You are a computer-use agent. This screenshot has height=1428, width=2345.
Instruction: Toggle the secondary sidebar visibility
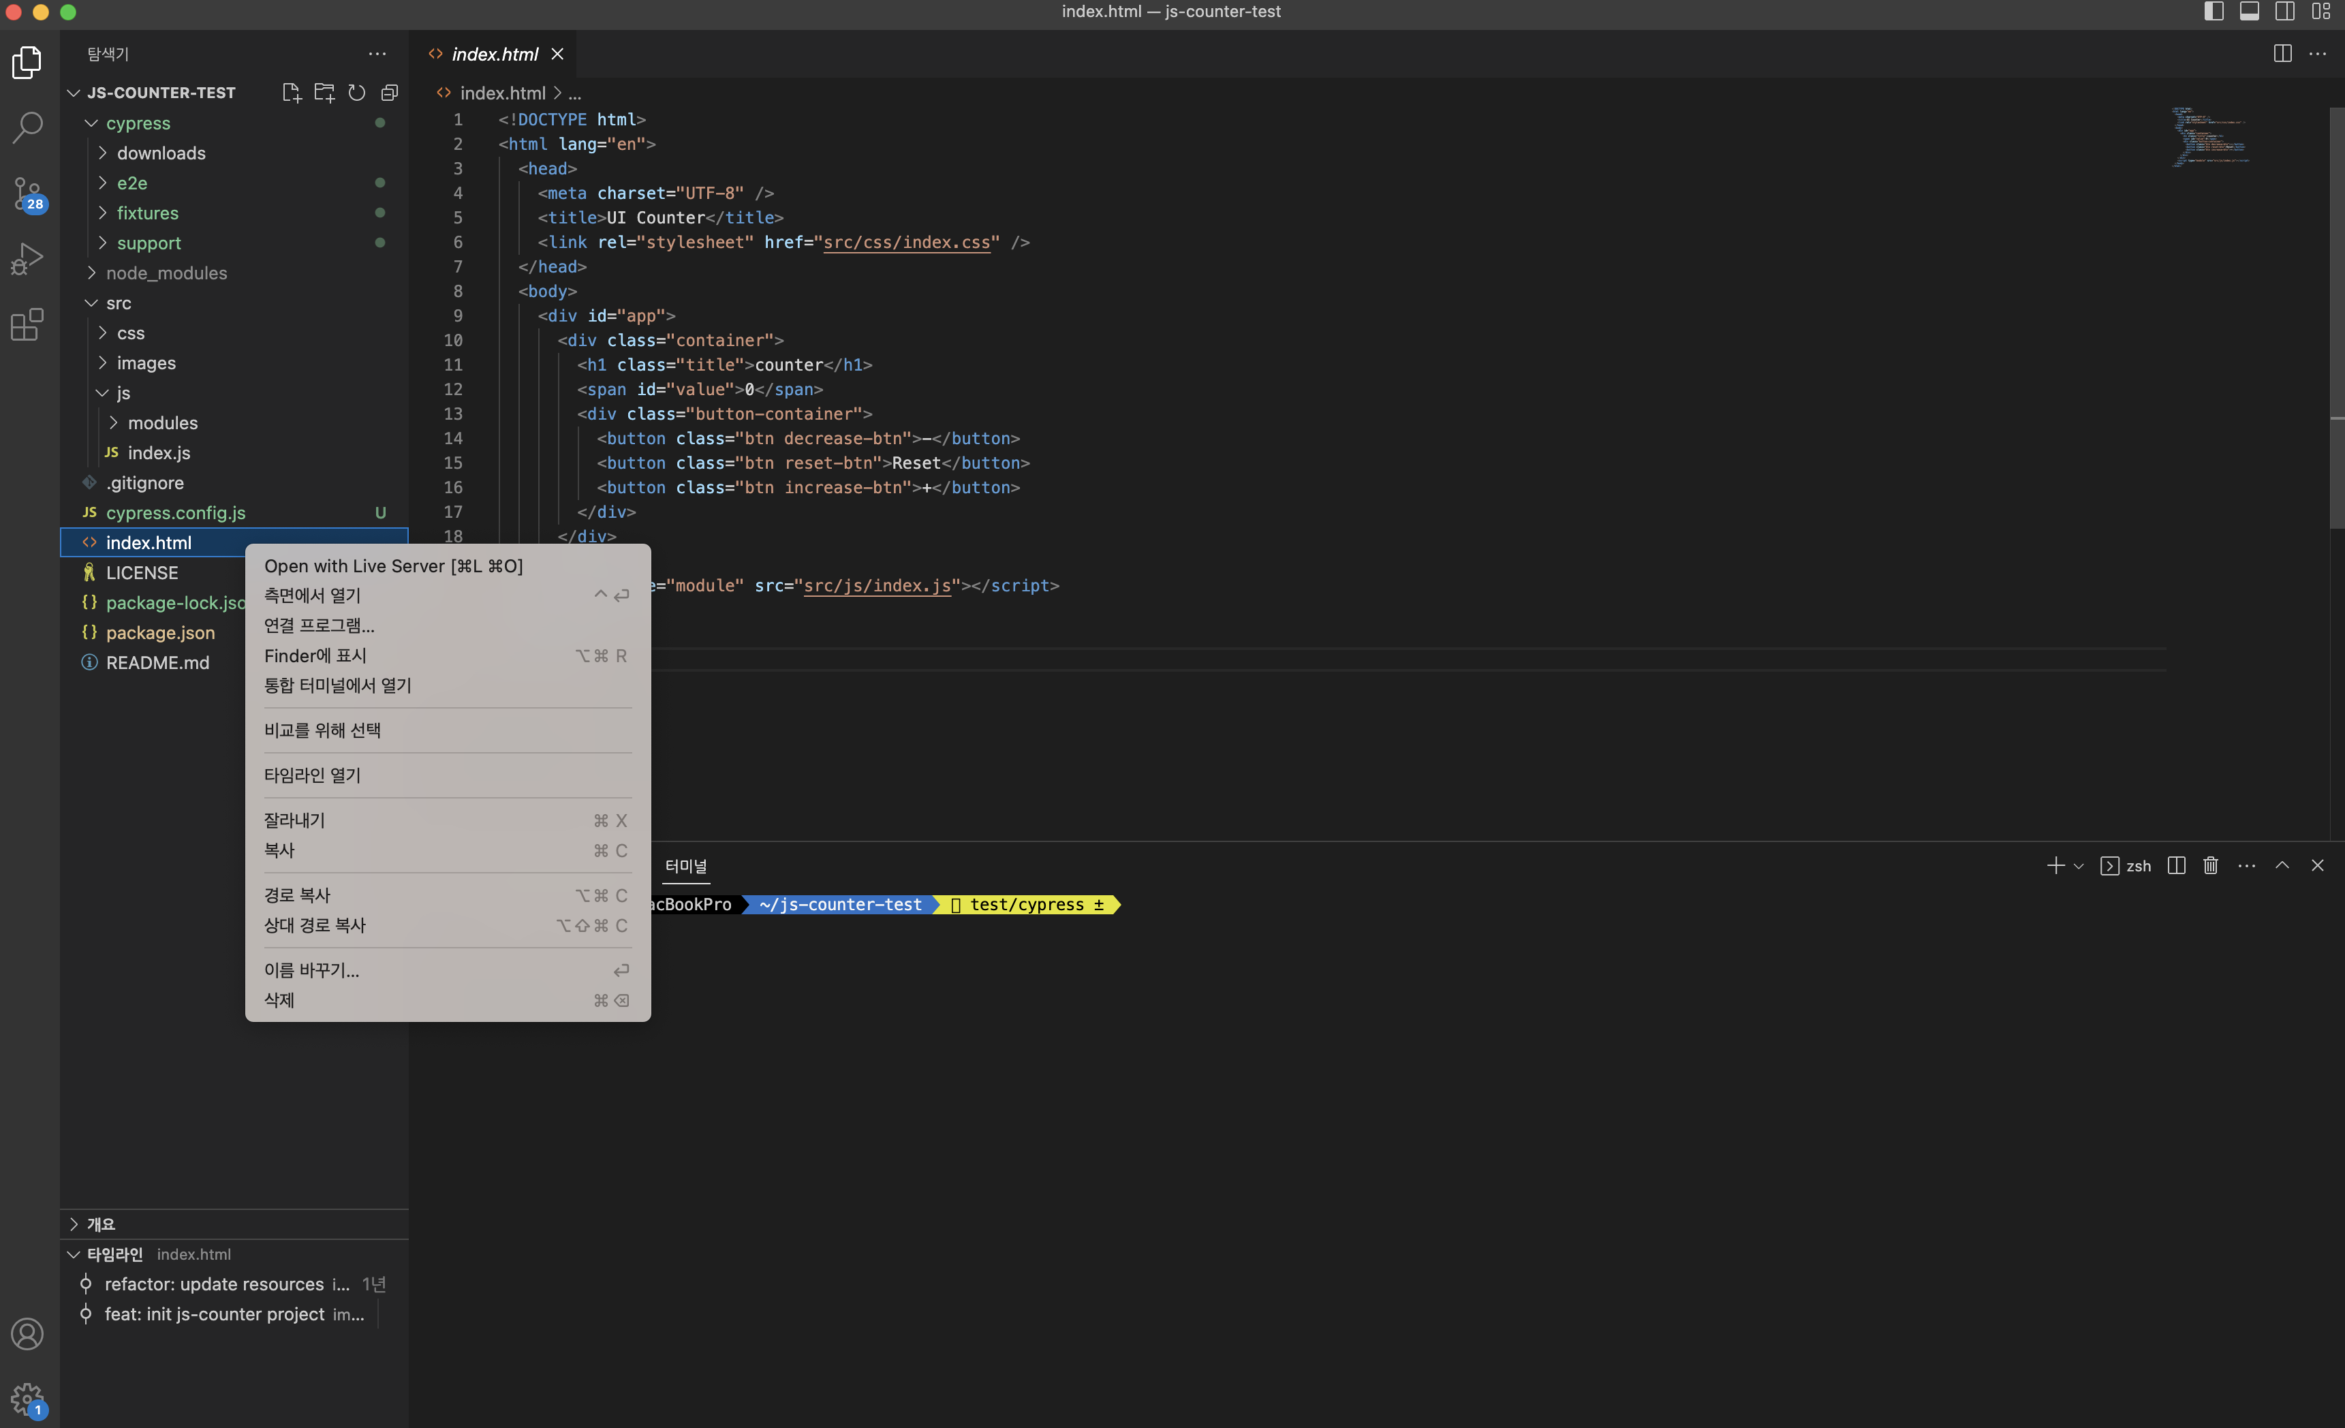2284,12
